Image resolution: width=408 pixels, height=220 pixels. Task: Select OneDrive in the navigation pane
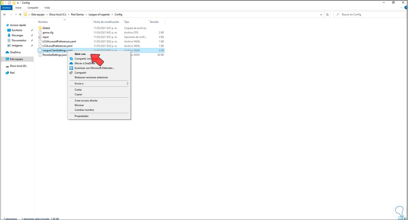point(15,52)
